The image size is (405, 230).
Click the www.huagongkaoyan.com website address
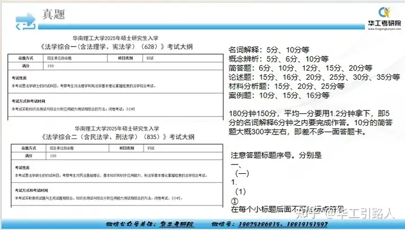pyautogui.click(x=385, y=29)
